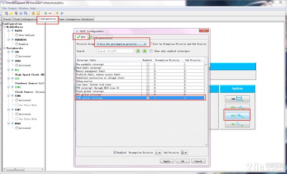Open the RCC system configuration button
This screenshot has height=174, width=287.
click(237, 124)
